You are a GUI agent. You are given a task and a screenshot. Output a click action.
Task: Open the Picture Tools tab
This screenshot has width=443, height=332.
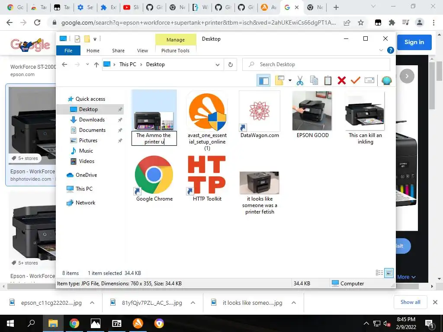click(x=175, y=51)
